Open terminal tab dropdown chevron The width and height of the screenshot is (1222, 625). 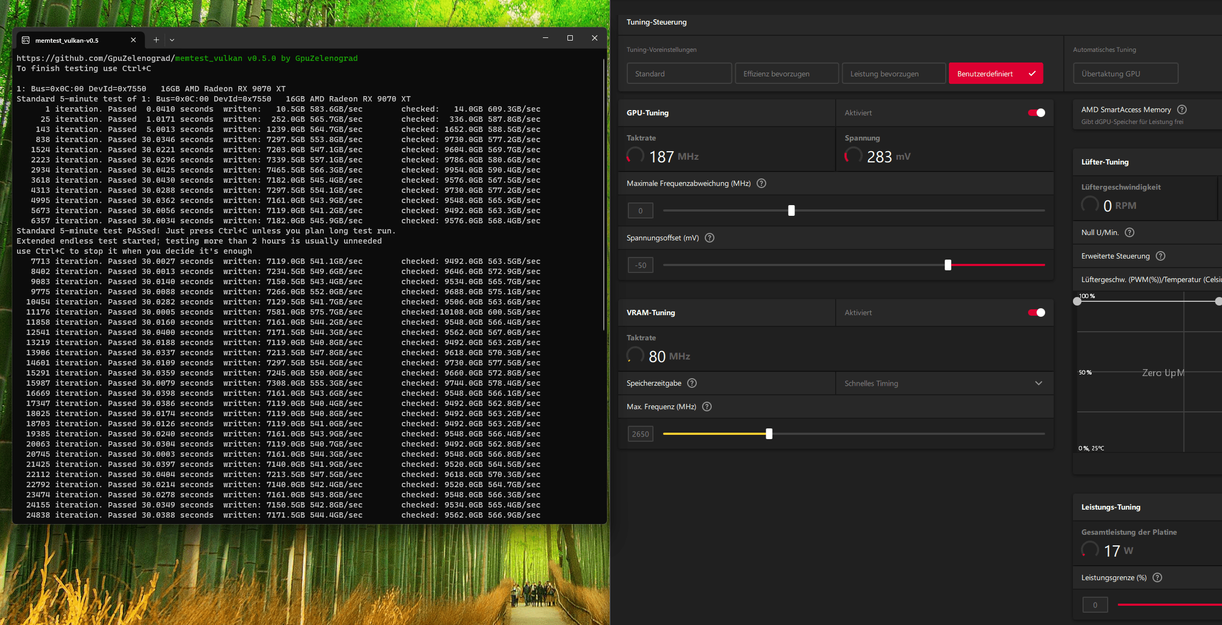click(x=172, y=40)
